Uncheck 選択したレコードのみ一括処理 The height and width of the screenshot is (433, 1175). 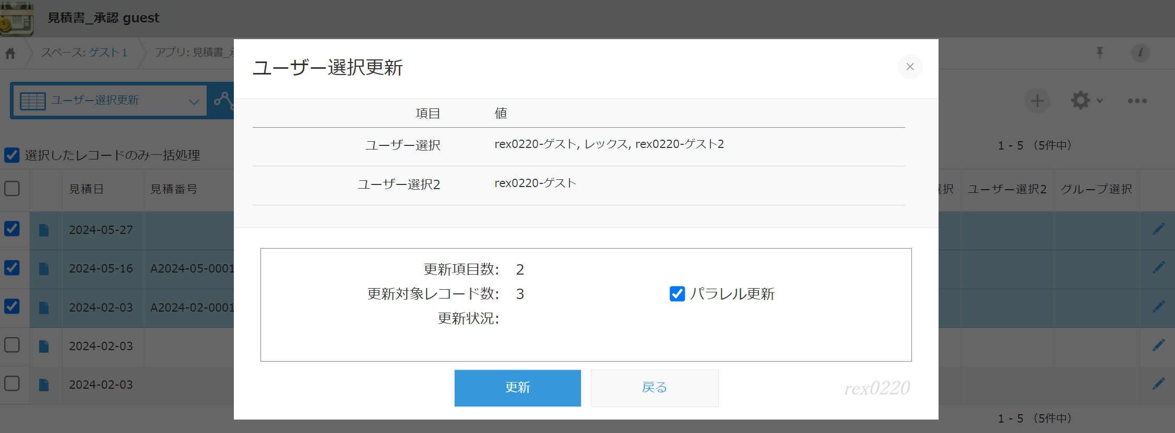(x=12, y=155)
